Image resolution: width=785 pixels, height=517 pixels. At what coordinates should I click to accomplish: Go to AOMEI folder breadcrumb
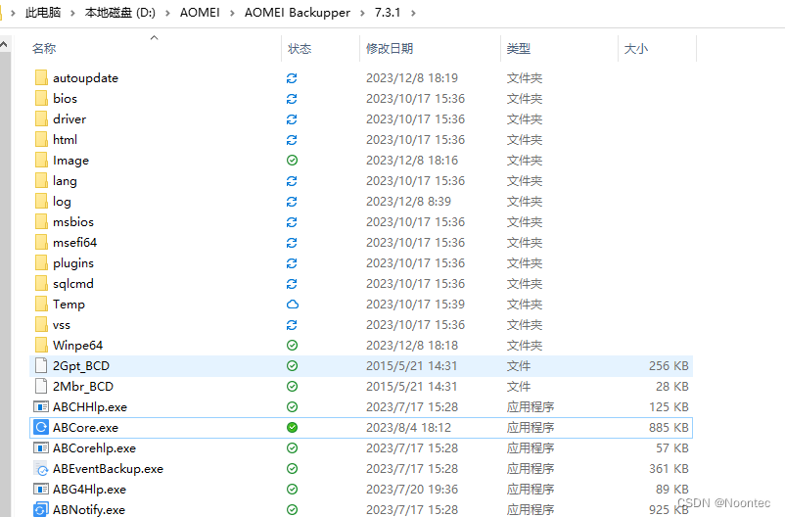click(x=200, y=13)
